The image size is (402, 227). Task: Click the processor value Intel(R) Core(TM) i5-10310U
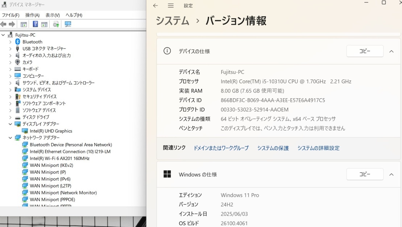[x=286, y=82]
